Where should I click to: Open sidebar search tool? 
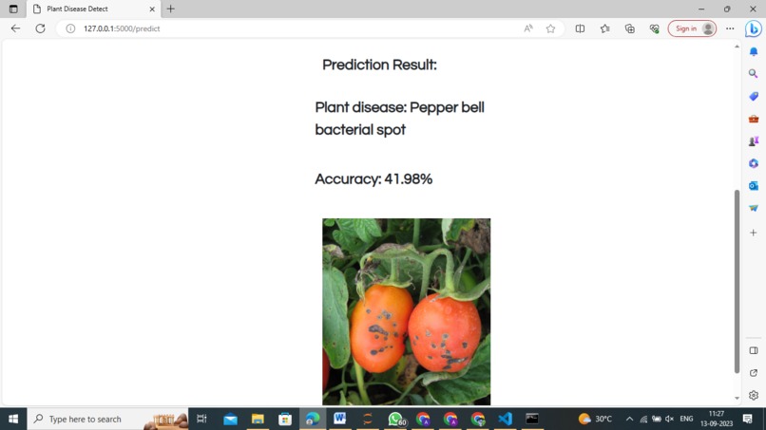(754, 74)
